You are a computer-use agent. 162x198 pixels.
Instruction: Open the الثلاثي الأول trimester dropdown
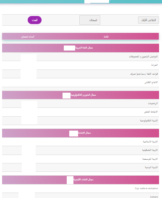[x=149, y=20]
